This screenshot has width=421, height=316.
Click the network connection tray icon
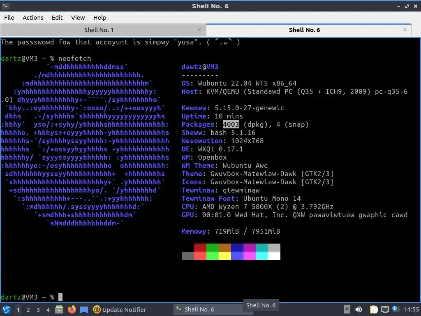click(x=385, y=309)
